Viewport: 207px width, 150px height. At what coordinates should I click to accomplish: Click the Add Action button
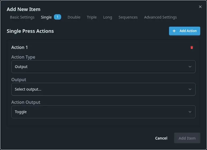point(185,31)
